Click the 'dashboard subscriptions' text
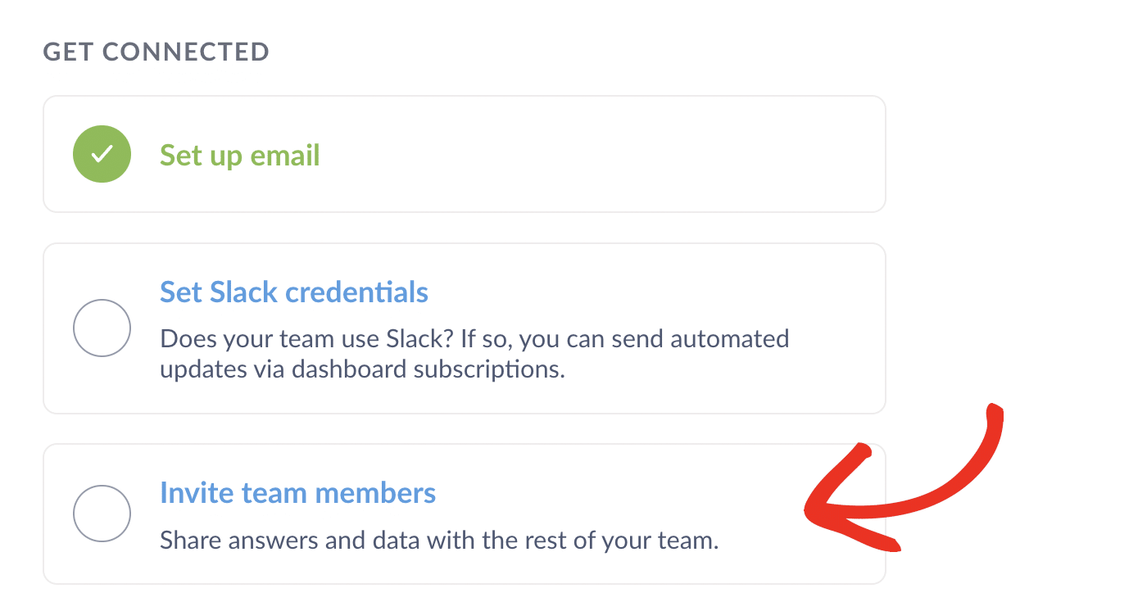This screenshot has width=1147, height=611. (x=428, y=369)
